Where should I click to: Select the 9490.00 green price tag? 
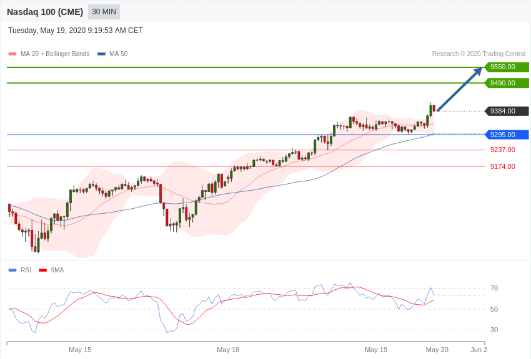coord(507,83)
